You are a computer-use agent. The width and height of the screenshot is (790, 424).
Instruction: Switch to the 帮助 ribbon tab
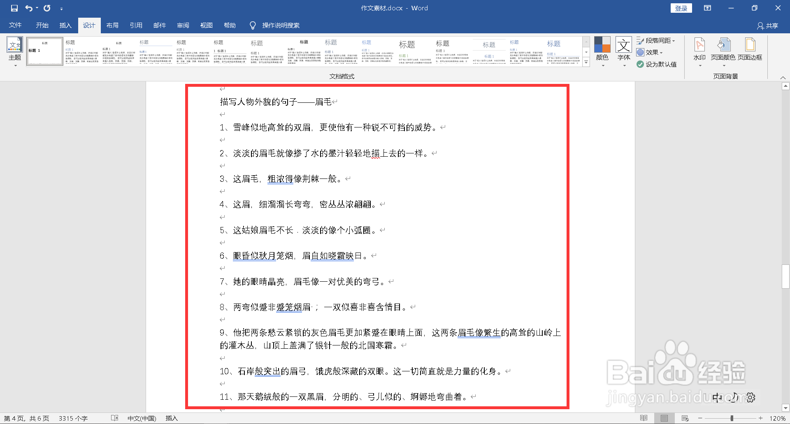230,25
